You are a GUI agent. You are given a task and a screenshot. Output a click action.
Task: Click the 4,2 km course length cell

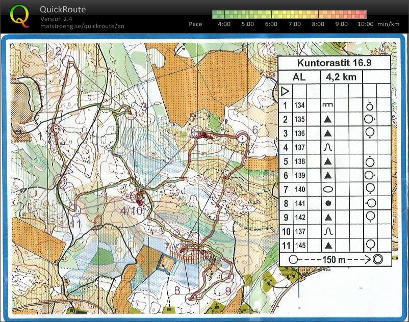pyautogui.click(x=341, y=77)
